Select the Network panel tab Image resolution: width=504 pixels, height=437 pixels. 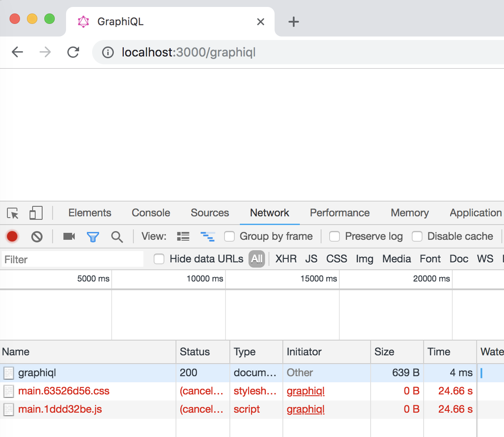(x=270, y=213)
